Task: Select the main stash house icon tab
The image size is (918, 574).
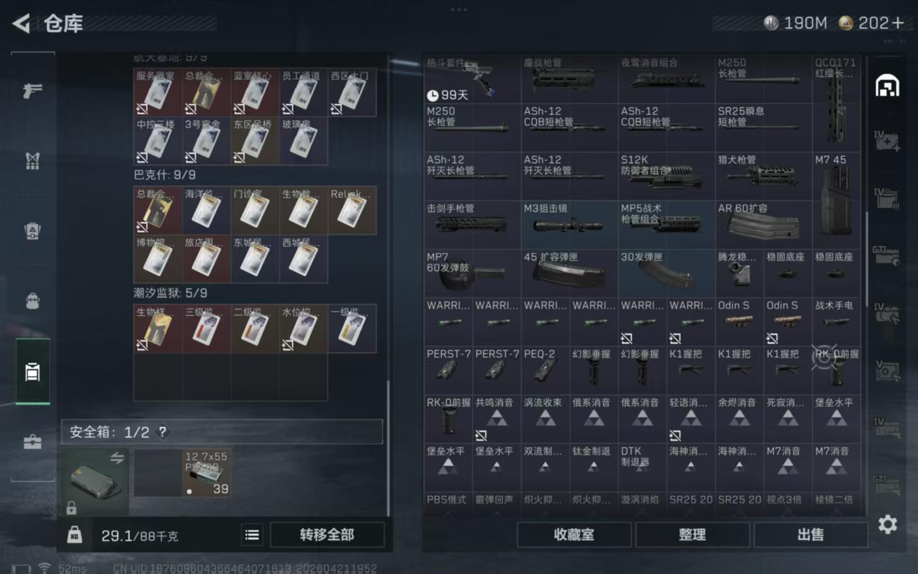Action: click(x=887, y=86)
